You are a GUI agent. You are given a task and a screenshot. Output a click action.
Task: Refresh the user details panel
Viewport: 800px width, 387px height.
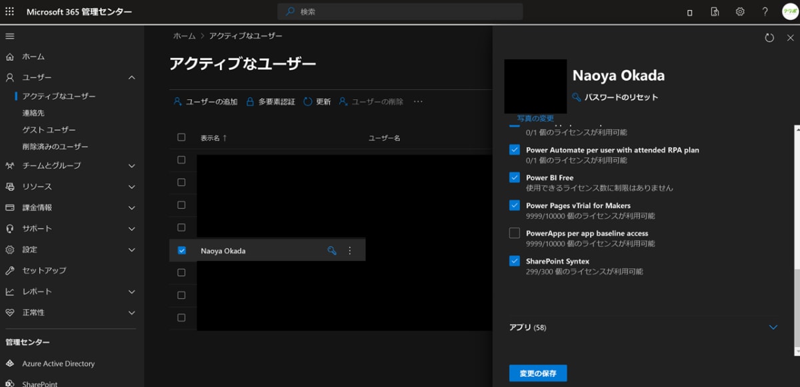pos(769,38)
